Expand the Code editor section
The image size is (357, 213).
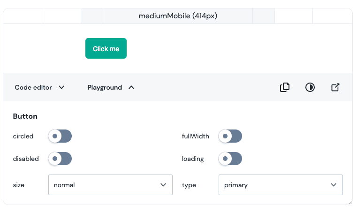(x=39, y=87)
